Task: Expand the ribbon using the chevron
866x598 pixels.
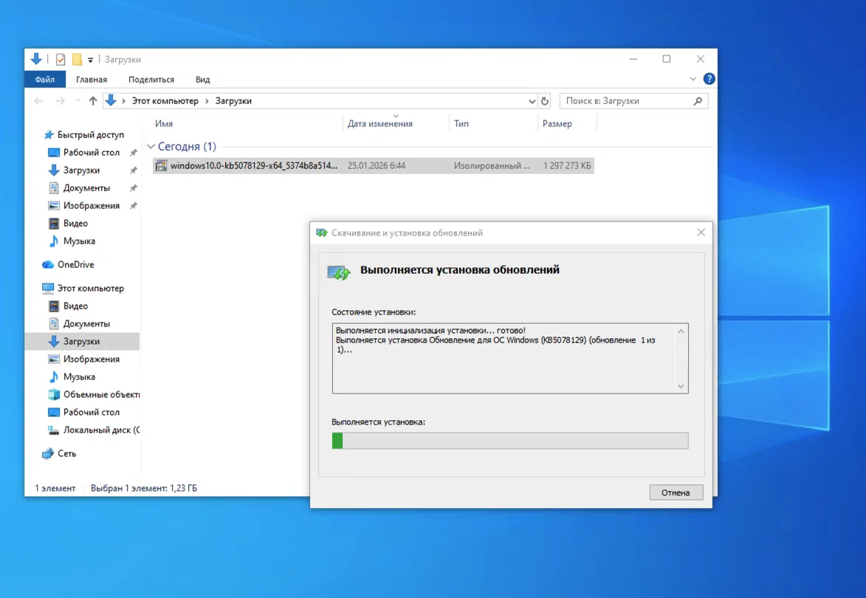Action: pyautogui.click(x=693, y=79)
